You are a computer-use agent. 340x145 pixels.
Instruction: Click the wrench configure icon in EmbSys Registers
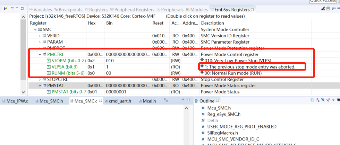(x=323, y=9)
